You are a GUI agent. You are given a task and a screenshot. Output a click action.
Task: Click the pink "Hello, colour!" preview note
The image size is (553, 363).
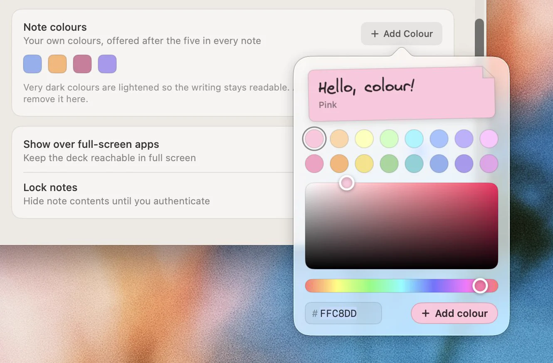(x=402, y=93)
